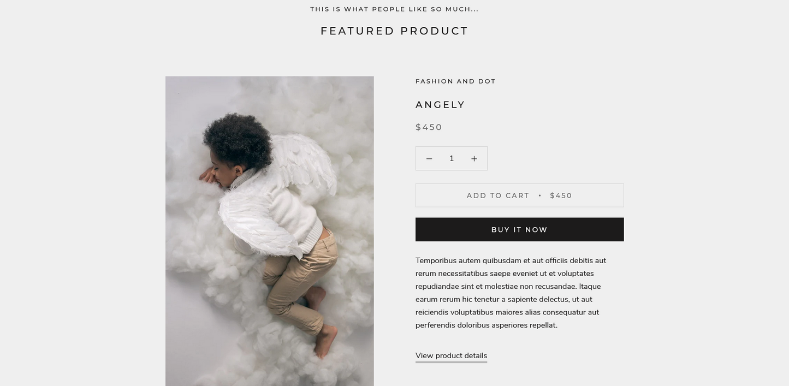The width and height of the screenshot is (789, 386).
Task: Click the product description paragraph
Action: coord(511,293)
